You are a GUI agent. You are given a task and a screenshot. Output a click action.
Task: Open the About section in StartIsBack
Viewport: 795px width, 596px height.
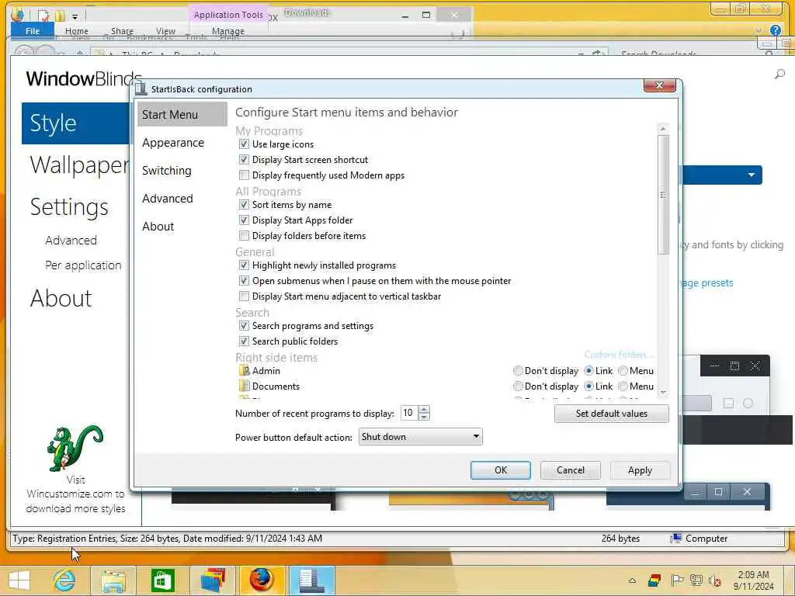pyautogui.click(x=158, y=227)
